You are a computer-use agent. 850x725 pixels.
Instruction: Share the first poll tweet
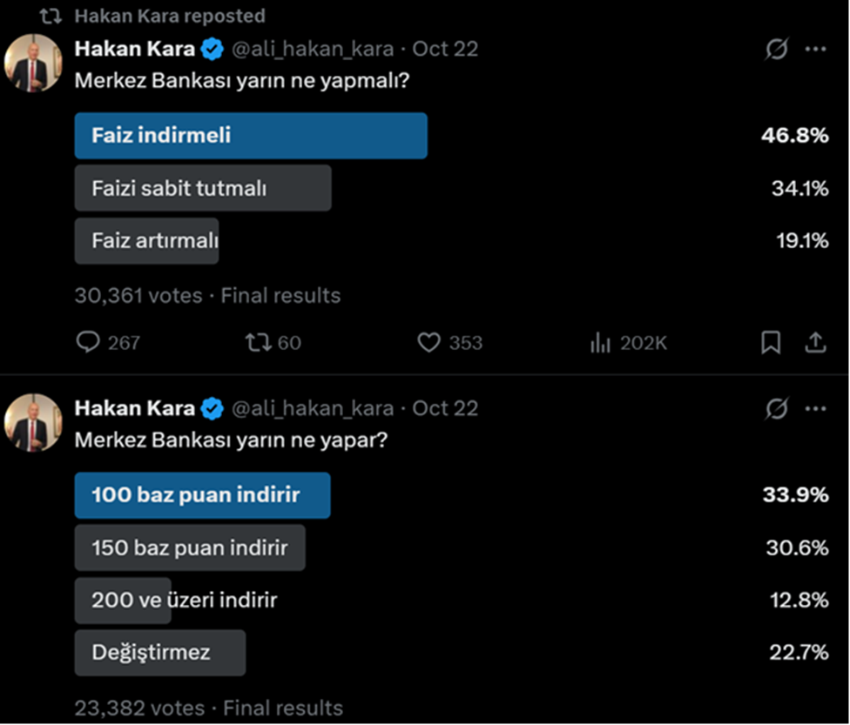[x=815, y=343]
